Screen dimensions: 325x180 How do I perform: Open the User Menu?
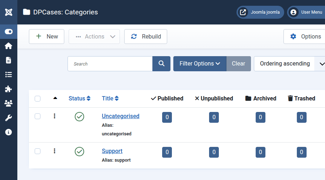(x=306, y=12)
